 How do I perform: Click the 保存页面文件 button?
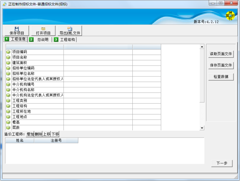coord(221,65)
